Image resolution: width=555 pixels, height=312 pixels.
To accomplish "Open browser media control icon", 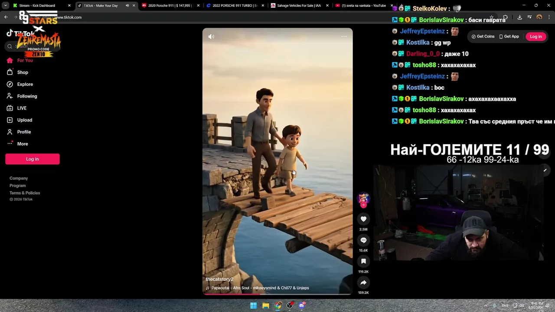I will tap(529, 17).
